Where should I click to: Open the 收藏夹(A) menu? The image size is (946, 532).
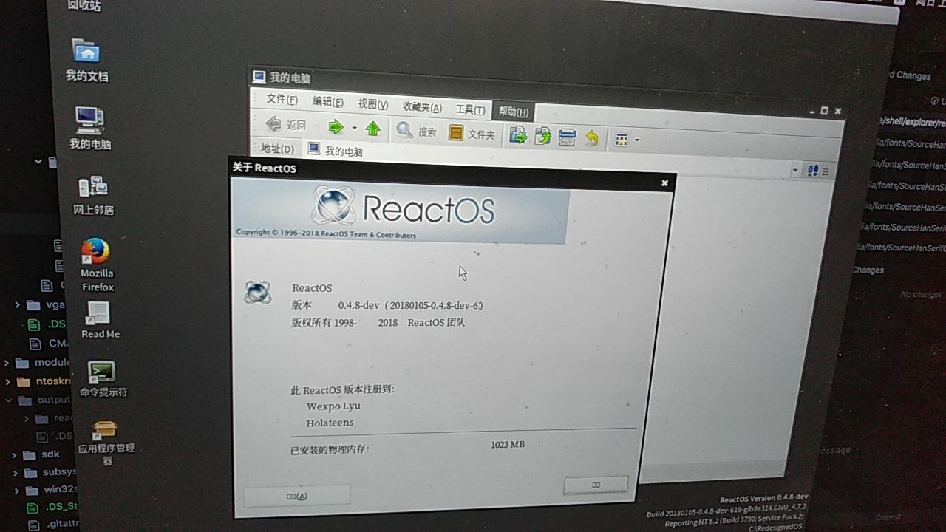(422, 107)
